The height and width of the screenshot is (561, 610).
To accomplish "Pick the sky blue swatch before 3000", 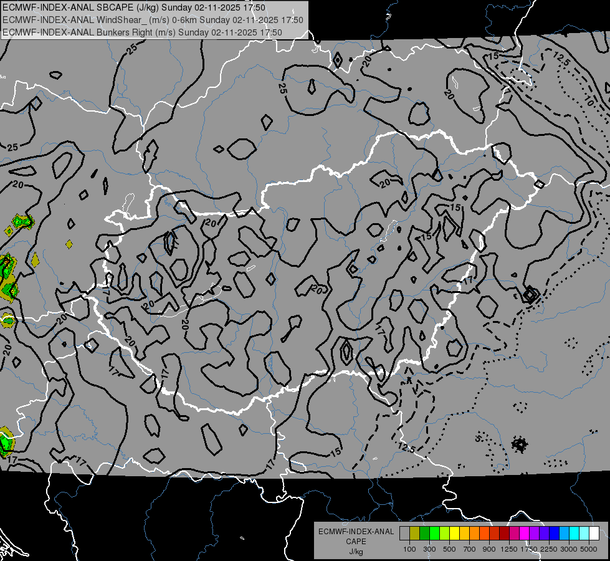I will pyautogui.click(x=564, y=534).
